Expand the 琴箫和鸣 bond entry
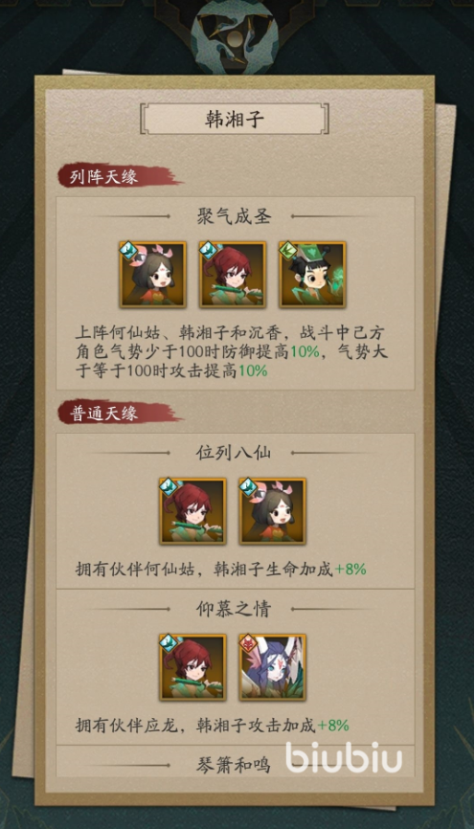Viewport: 475px width, 829px height. coord(234,765)
